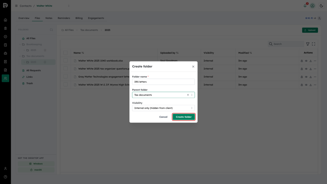Switch to the Notes tab
Viewport: 327px width, 184px height.
pos(49,18)
